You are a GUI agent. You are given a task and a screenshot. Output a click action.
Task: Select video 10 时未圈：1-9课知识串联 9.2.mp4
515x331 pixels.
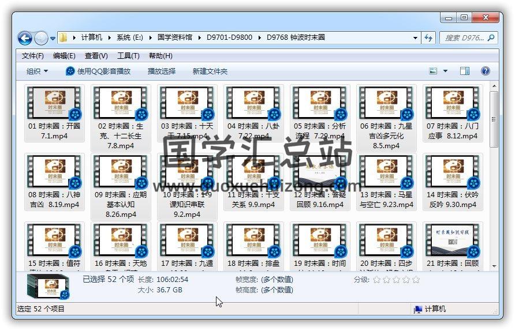click(x=187, y=187)
